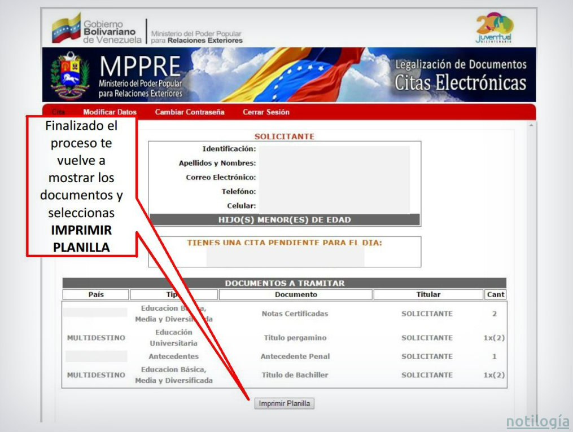Click the scrollbar up arrow

tap(531, 126)
